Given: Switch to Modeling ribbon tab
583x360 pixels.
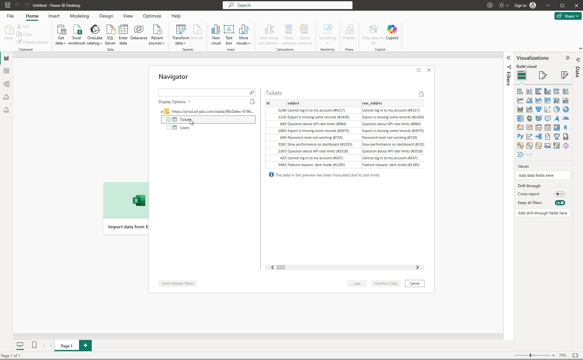Looking at the screenshot, I should (x=79, y=16).
